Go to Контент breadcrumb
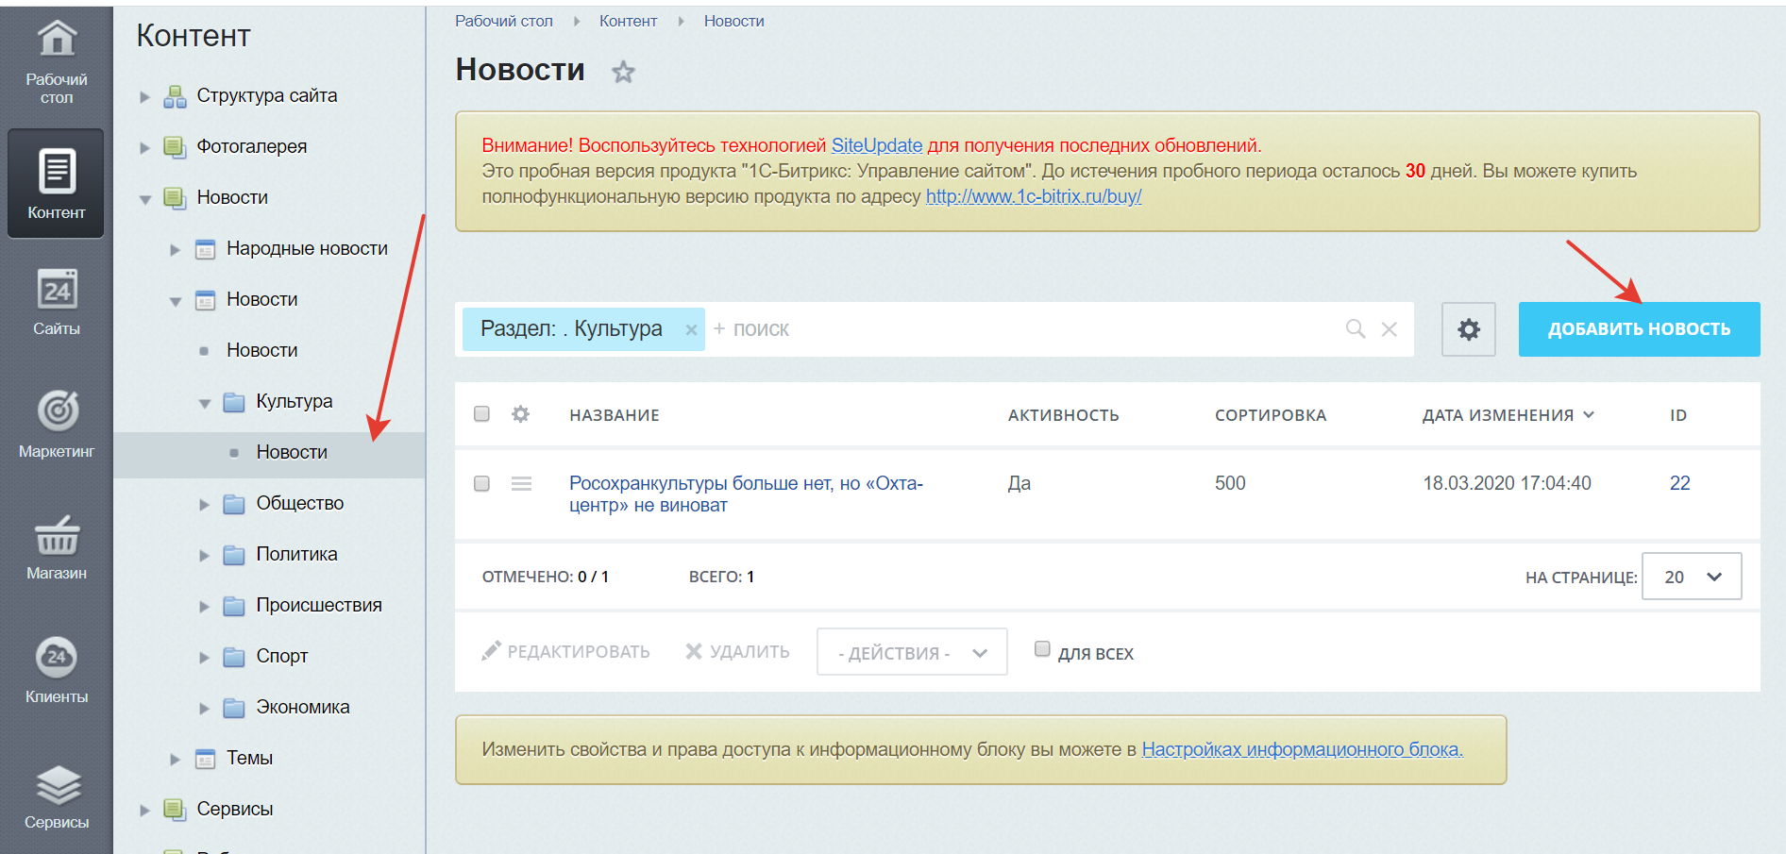The width and height of the screenshot is (1786, 854). point(628,21)
